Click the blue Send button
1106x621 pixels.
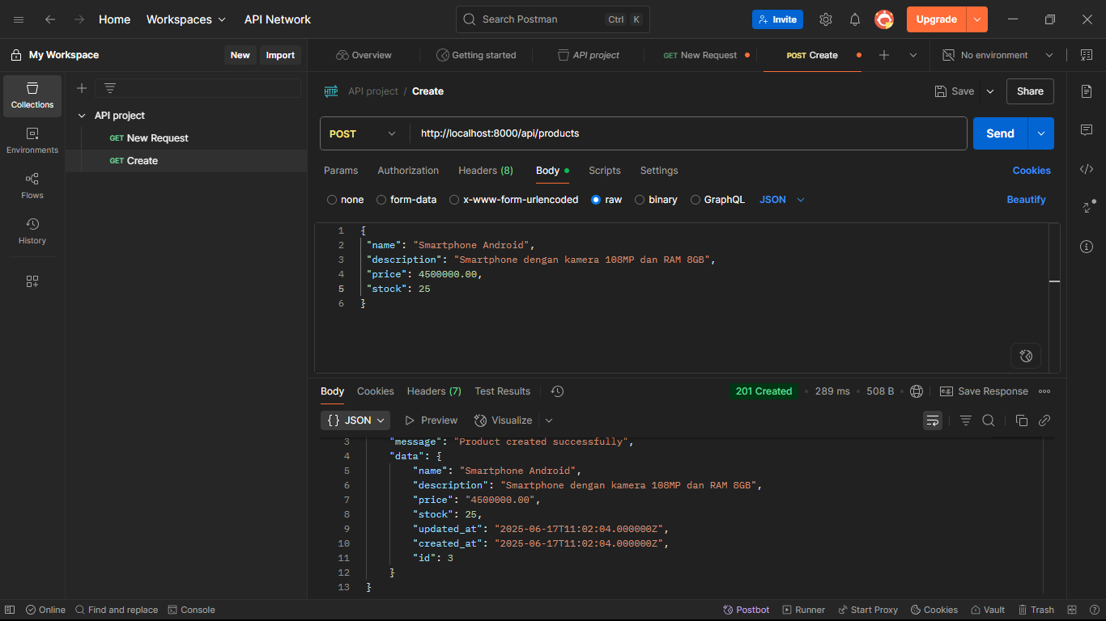pyautogui.click(x=1000, y=133)
